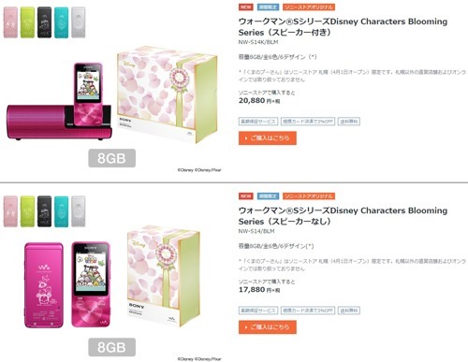The width and height of the screenshot is (468, 362).
Task: Click the long-term warranty service tag, top product
Action: pos(258,122)
